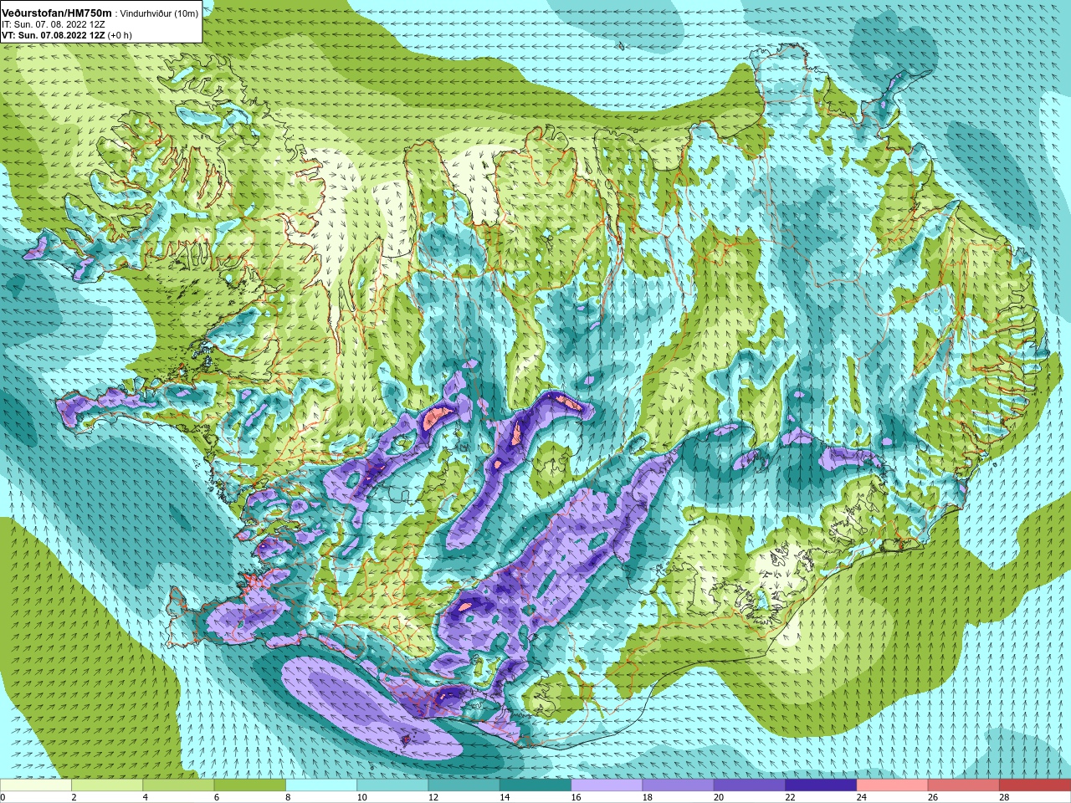Click the medium teal 12–14 legend swatch
The image size is (1071, 803).
click(x=464, y=785)
